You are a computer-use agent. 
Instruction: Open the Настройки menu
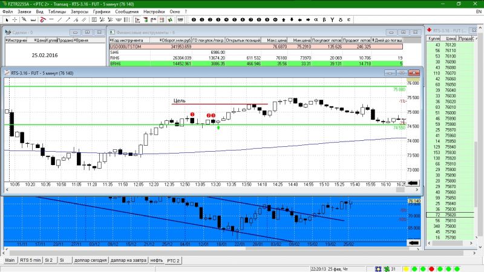coord(154,11)
